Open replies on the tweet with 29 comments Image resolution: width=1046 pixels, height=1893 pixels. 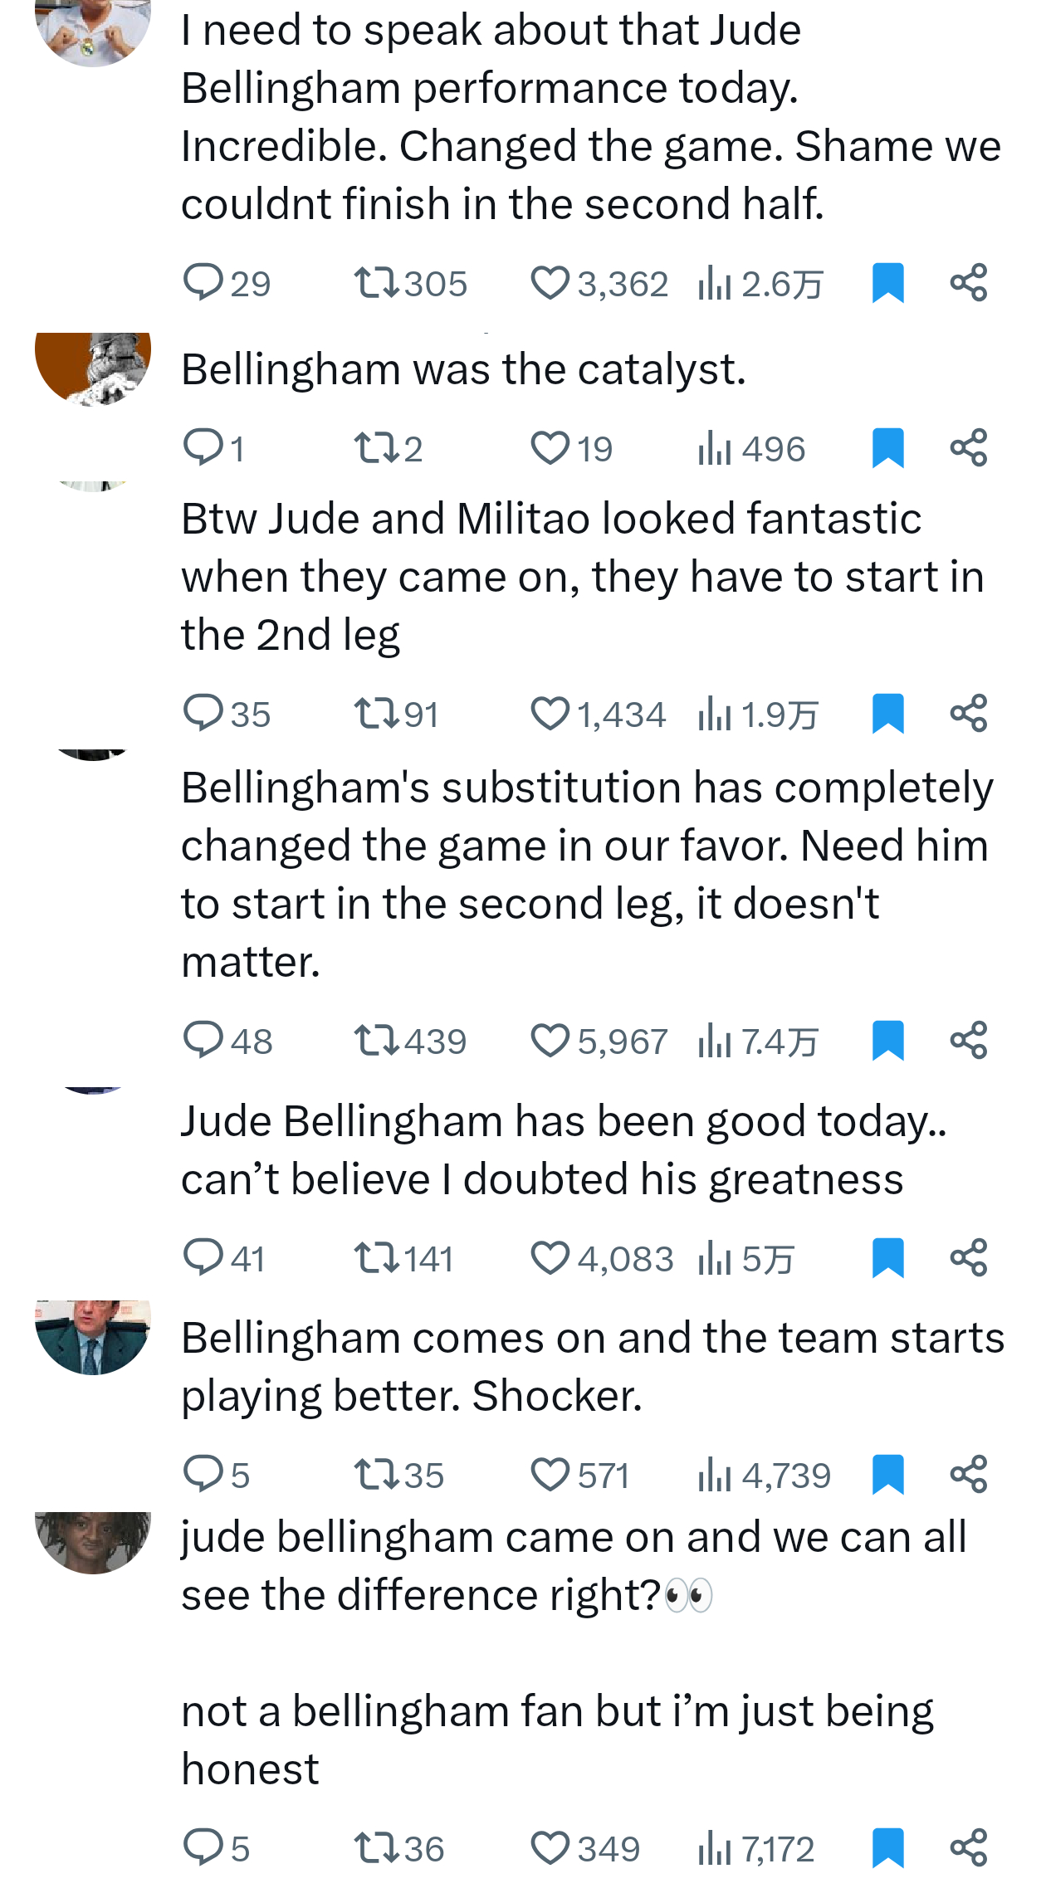pos(203,282)
